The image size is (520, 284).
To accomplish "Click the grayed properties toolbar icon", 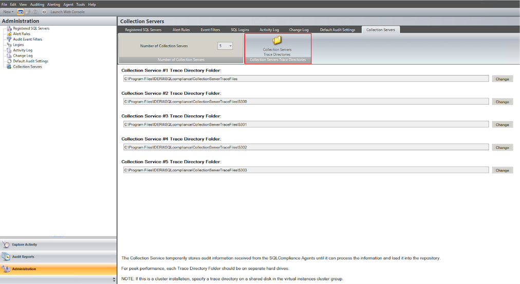I will coord(28,12).
